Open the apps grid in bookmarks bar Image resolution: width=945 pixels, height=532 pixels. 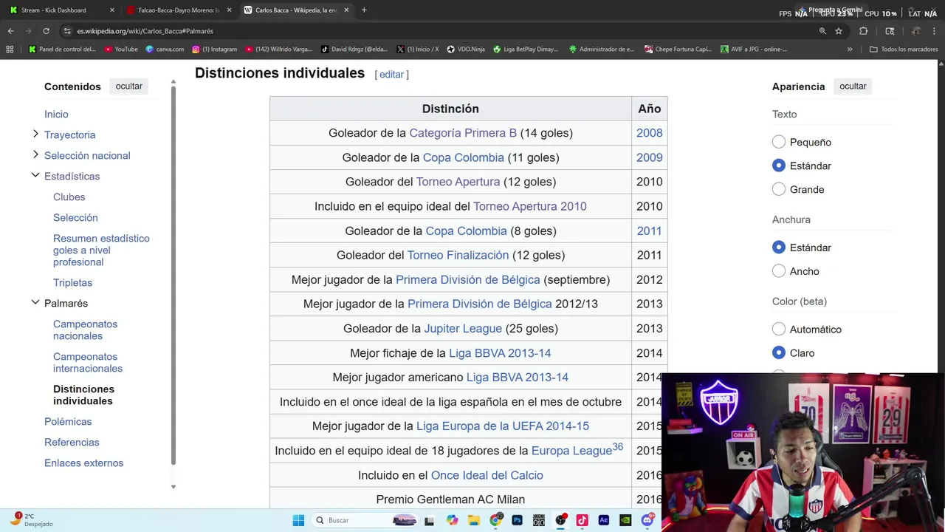10,50
